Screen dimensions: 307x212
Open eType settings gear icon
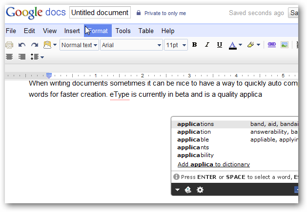(x=200, y=190)
